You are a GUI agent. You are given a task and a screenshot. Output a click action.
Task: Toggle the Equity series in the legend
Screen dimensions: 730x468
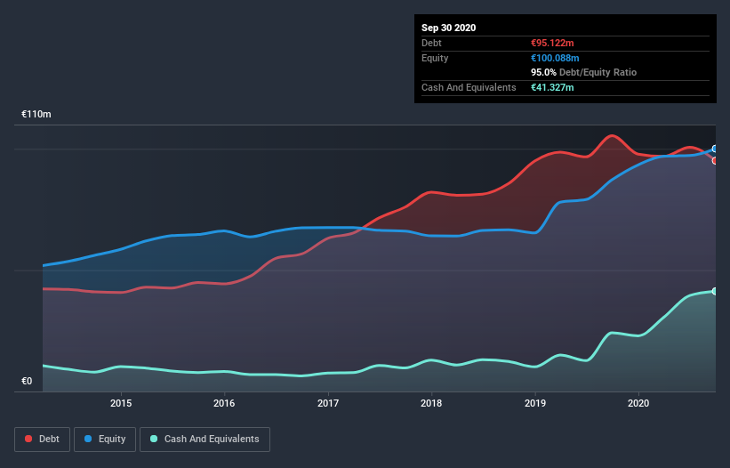point(105,440)
